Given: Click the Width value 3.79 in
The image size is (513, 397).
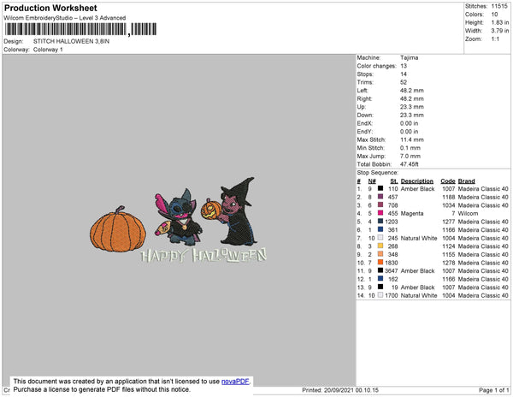Looking at the screenshot, I should pos(500,31).
